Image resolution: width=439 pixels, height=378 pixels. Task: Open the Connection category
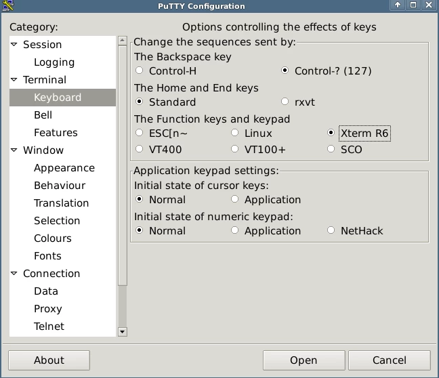tap(51, 274)
